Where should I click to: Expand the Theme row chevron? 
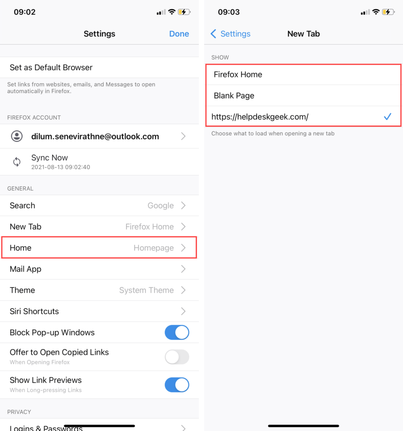click(x=183, y=290)
